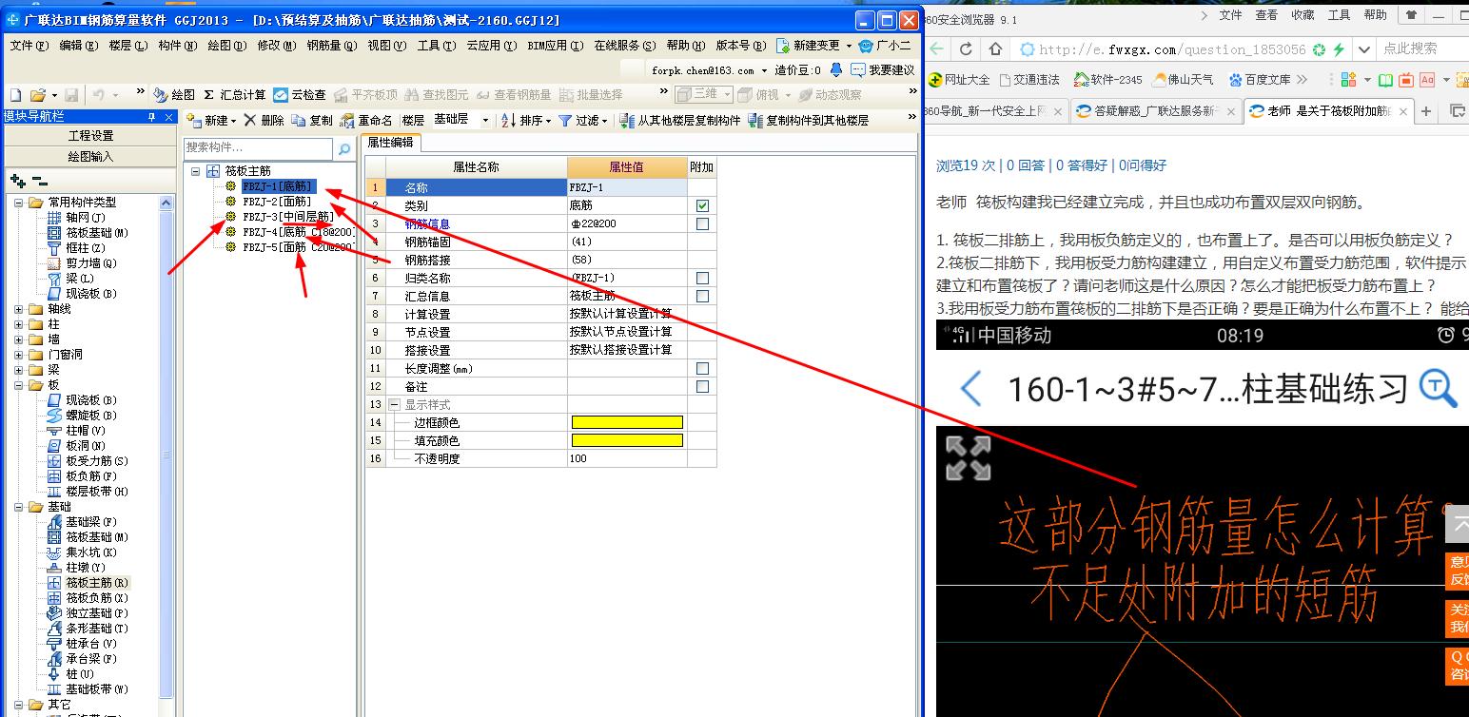Click the 重命名 rename button
This screenshot has width=1469, height=717.
[366, 121]
